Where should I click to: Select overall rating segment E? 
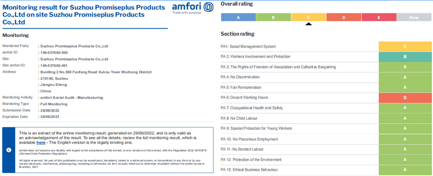tap(378, 17)
